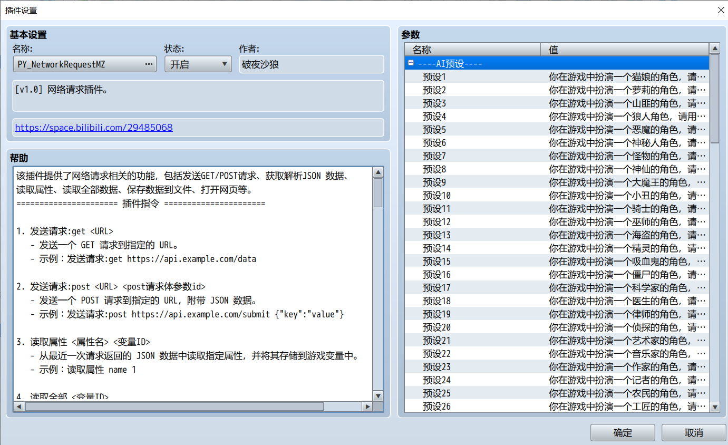
Task: Click the help vertical scrollbar thumb
Action: click(x=378, y=192)
